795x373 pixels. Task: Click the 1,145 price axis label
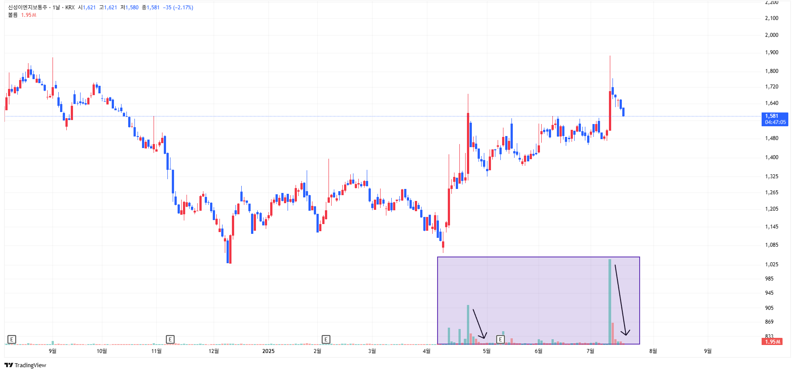click(772, 227)
